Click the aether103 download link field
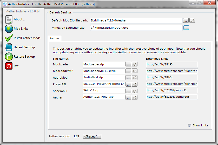This screenshot has height=145, width=218. pyautogui.click(x=172, y=97)
